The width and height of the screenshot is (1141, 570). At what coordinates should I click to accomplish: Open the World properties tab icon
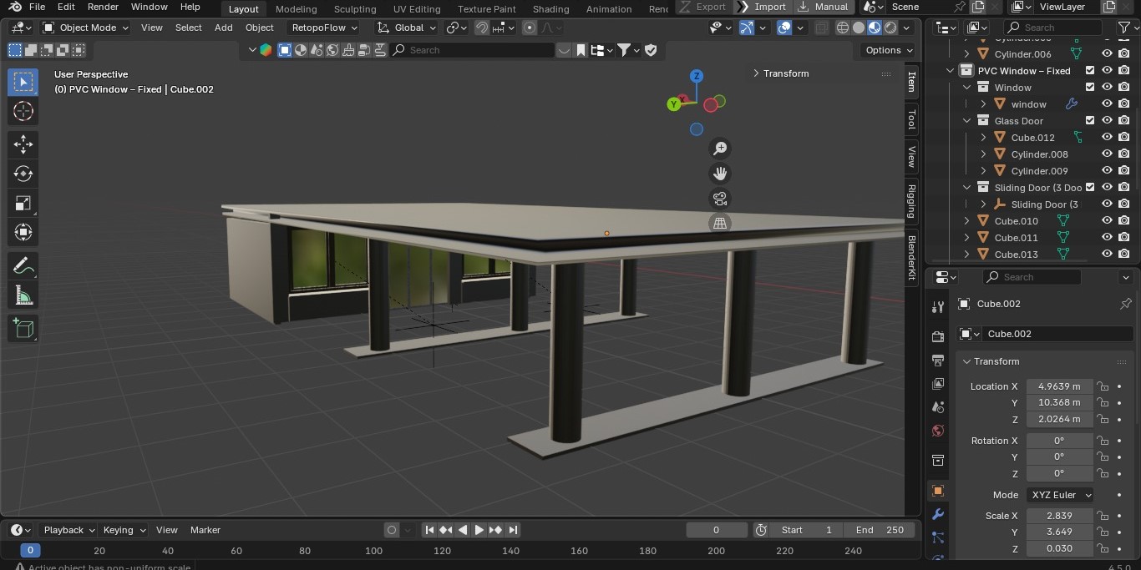pos(938,431)
